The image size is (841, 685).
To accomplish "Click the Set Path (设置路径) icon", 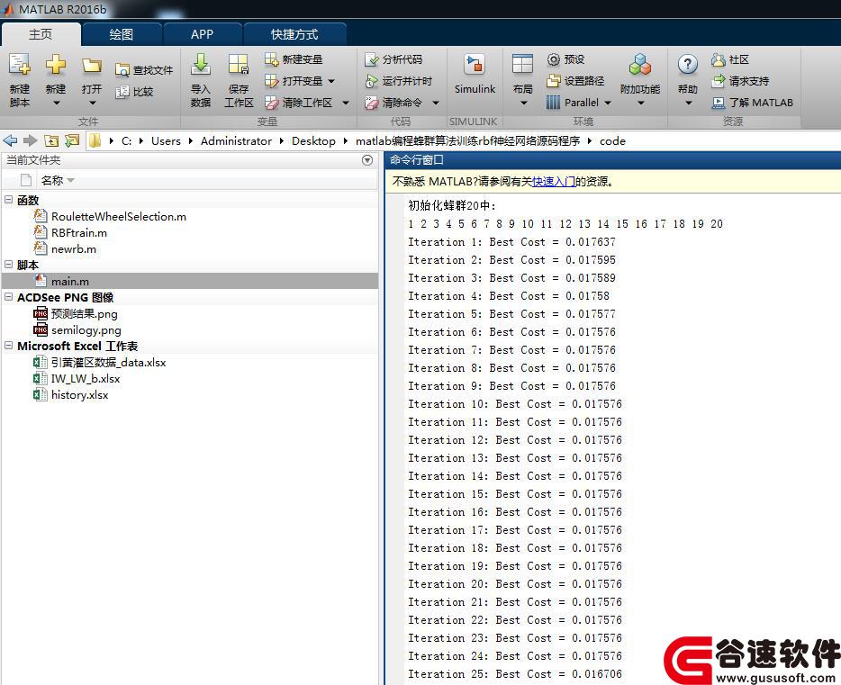I will coord(553,81).
